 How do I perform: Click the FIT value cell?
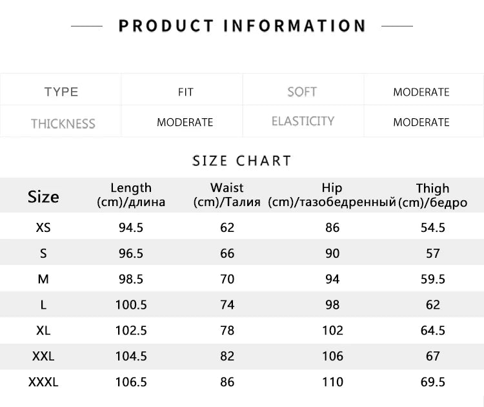pos(185,92)
